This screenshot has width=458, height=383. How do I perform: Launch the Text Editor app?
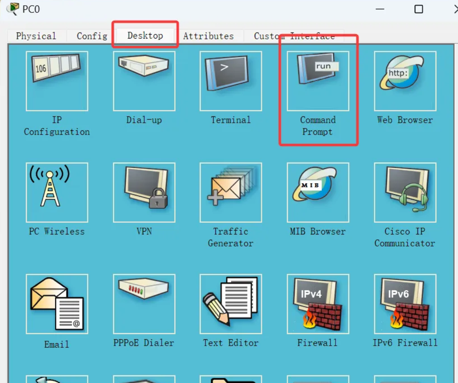point(231,304)
